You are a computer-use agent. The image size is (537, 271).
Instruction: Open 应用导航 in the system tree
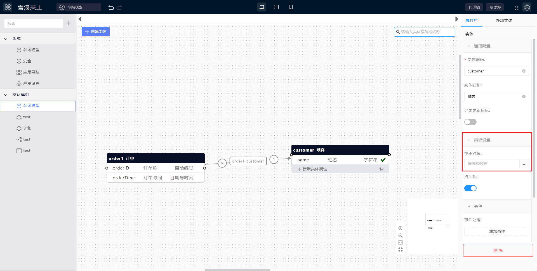(x=31, y=72)
